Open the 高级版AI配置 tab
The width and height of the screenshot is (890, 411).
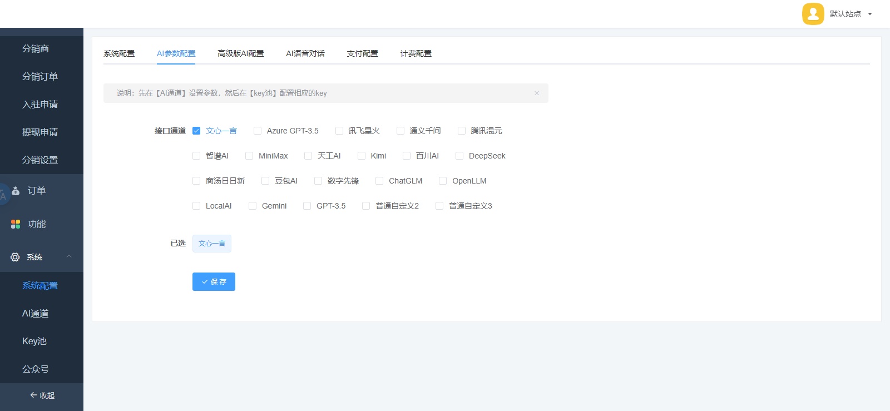(x=241, y=53)
